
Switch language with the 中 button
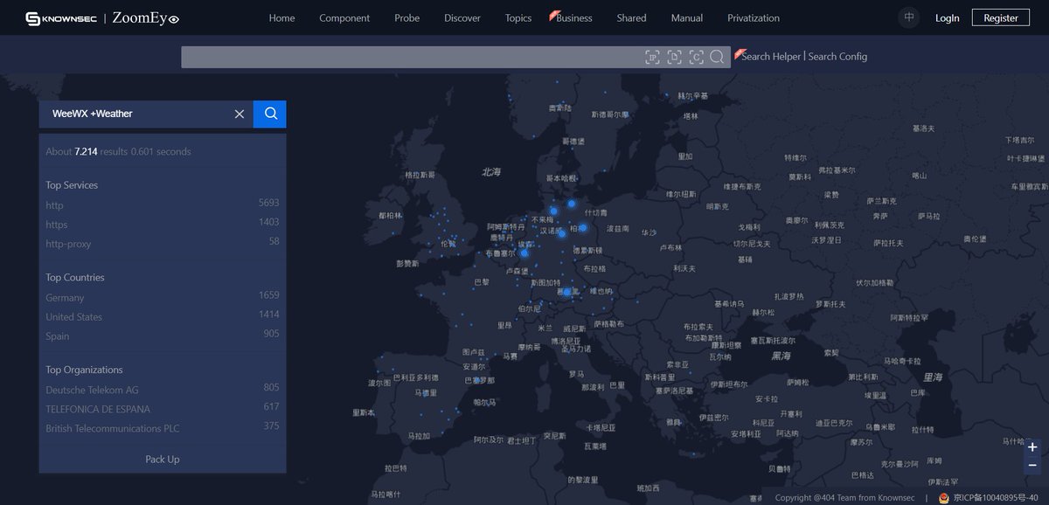(x=909, y=17)
